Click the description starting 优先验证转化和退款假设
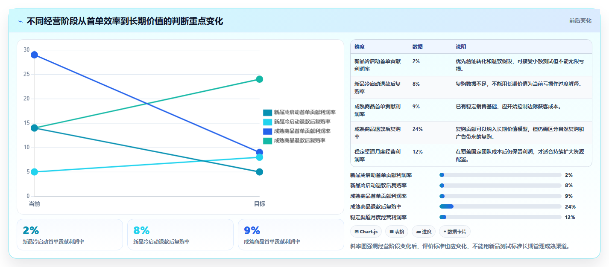 [520, 65]
